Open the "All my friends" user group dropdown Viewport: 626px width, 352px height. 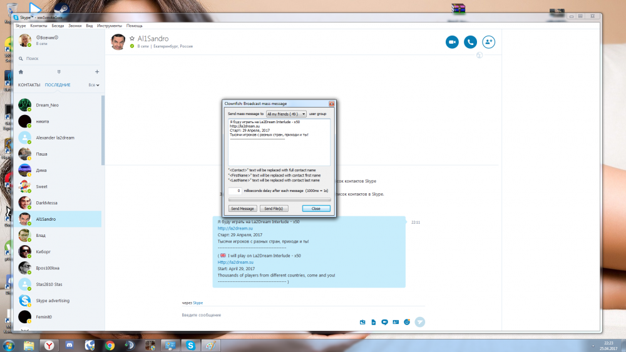[x=286, y=114]
